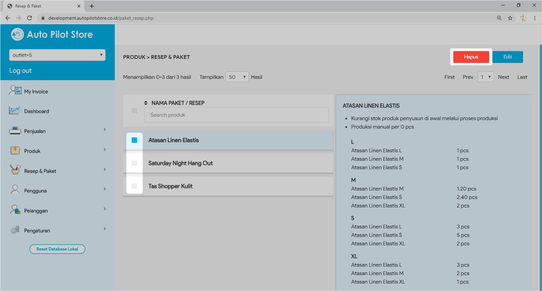
Task: Uncheck the Atasan Linen Elastis checkbox
Action: coord(134,140)
